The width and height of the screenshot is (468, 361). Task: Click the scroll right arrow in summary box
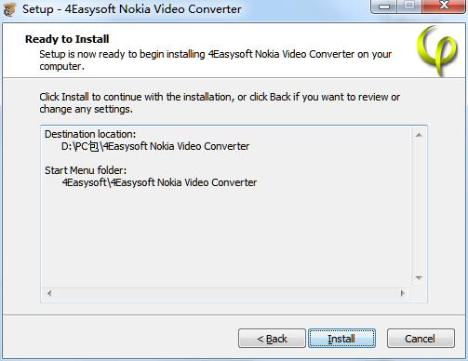pyautogui.click(x=403, y=293)
